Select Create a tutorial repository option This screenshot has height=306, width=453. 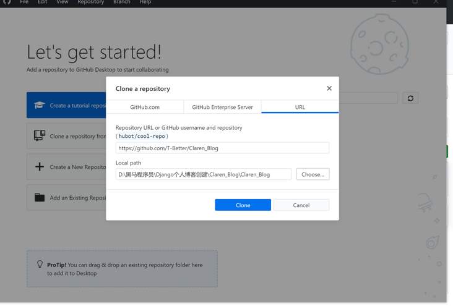pos(66,105)
